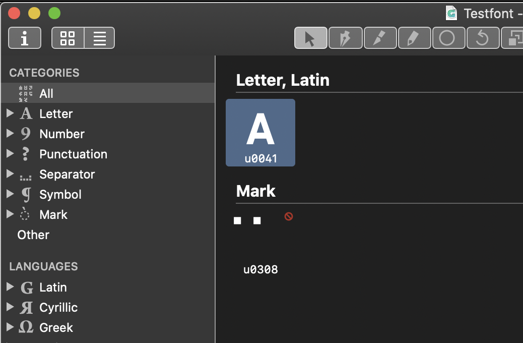Select the Pencil tool

pyautogui.click(x=414, y=38)
